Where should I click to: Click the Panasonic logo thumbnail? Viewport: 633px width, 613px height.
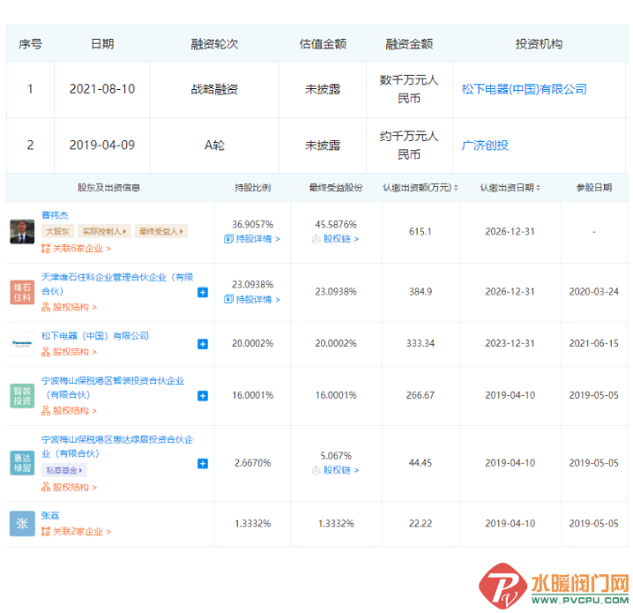click(22, 344)
